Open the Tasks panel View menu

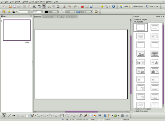pos(159,16)
